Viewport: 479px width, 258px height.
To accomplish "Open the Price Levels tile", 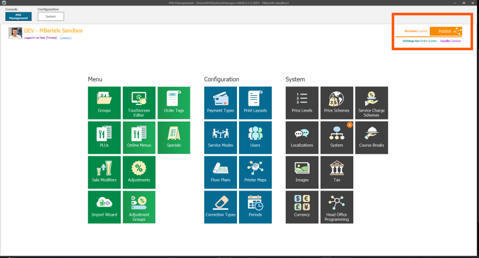I will pyautogui.click(x=302, y=103).
